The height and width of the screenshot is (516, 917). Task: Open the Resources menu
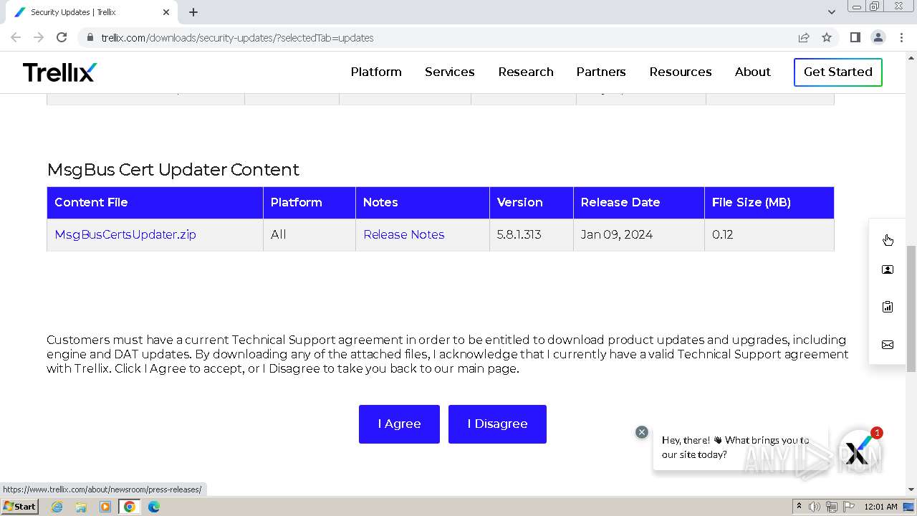681,72
